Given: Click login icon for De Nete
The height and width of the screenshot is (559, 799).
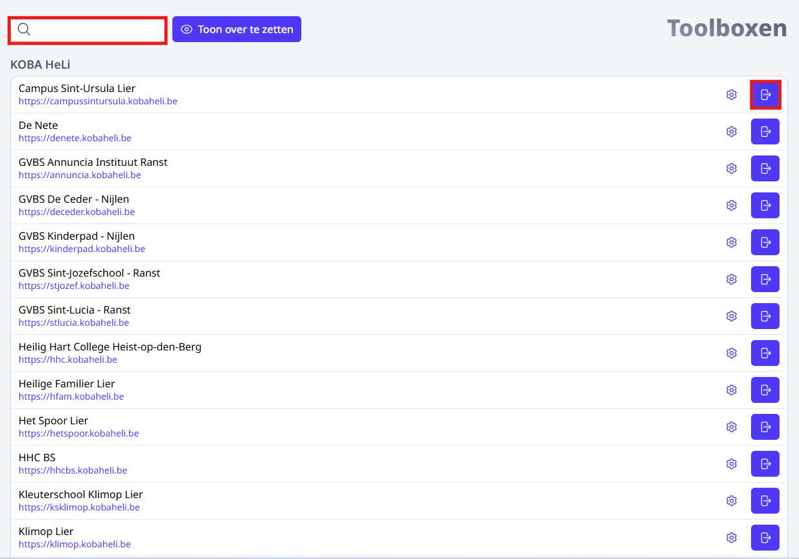Looking at the screenshot, I should pos(765,131).
